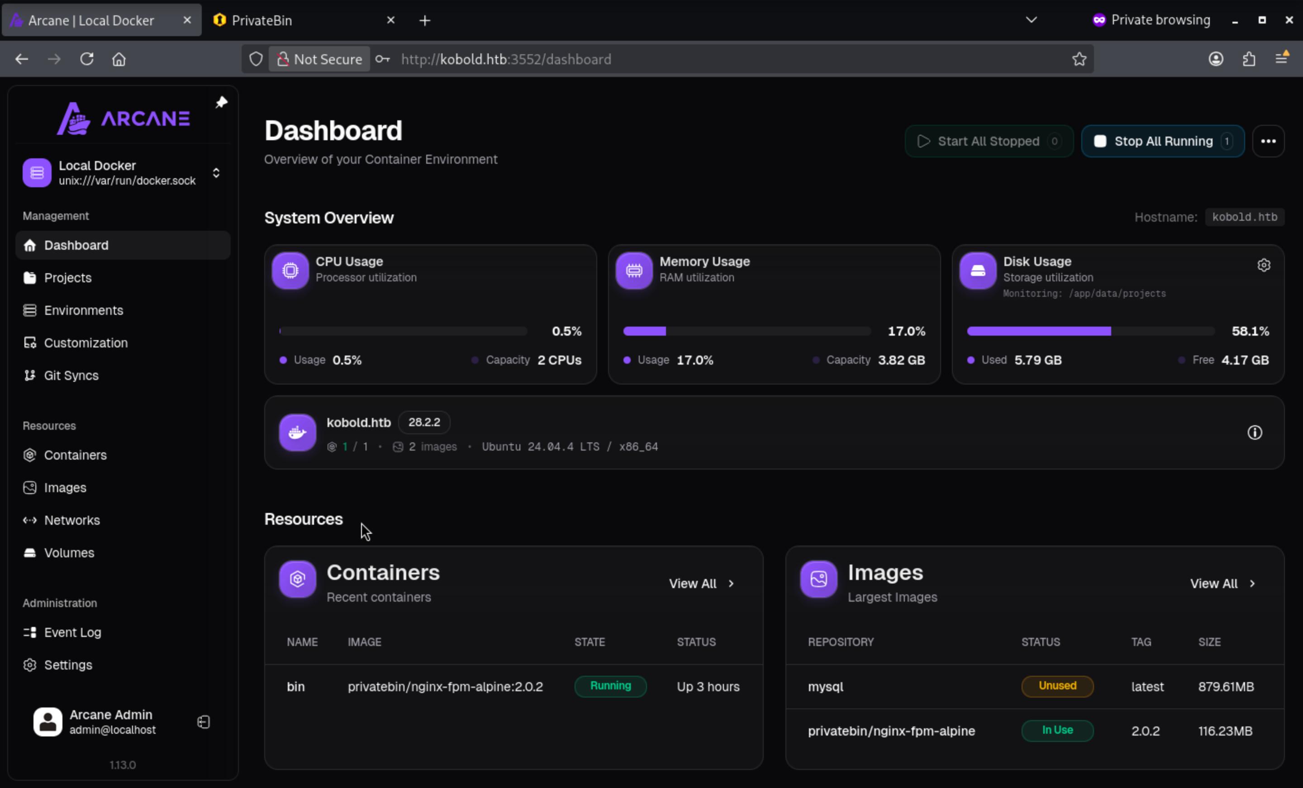Click the Firefox account icon
The image size is (1303, 788).
coord(1215,59)
